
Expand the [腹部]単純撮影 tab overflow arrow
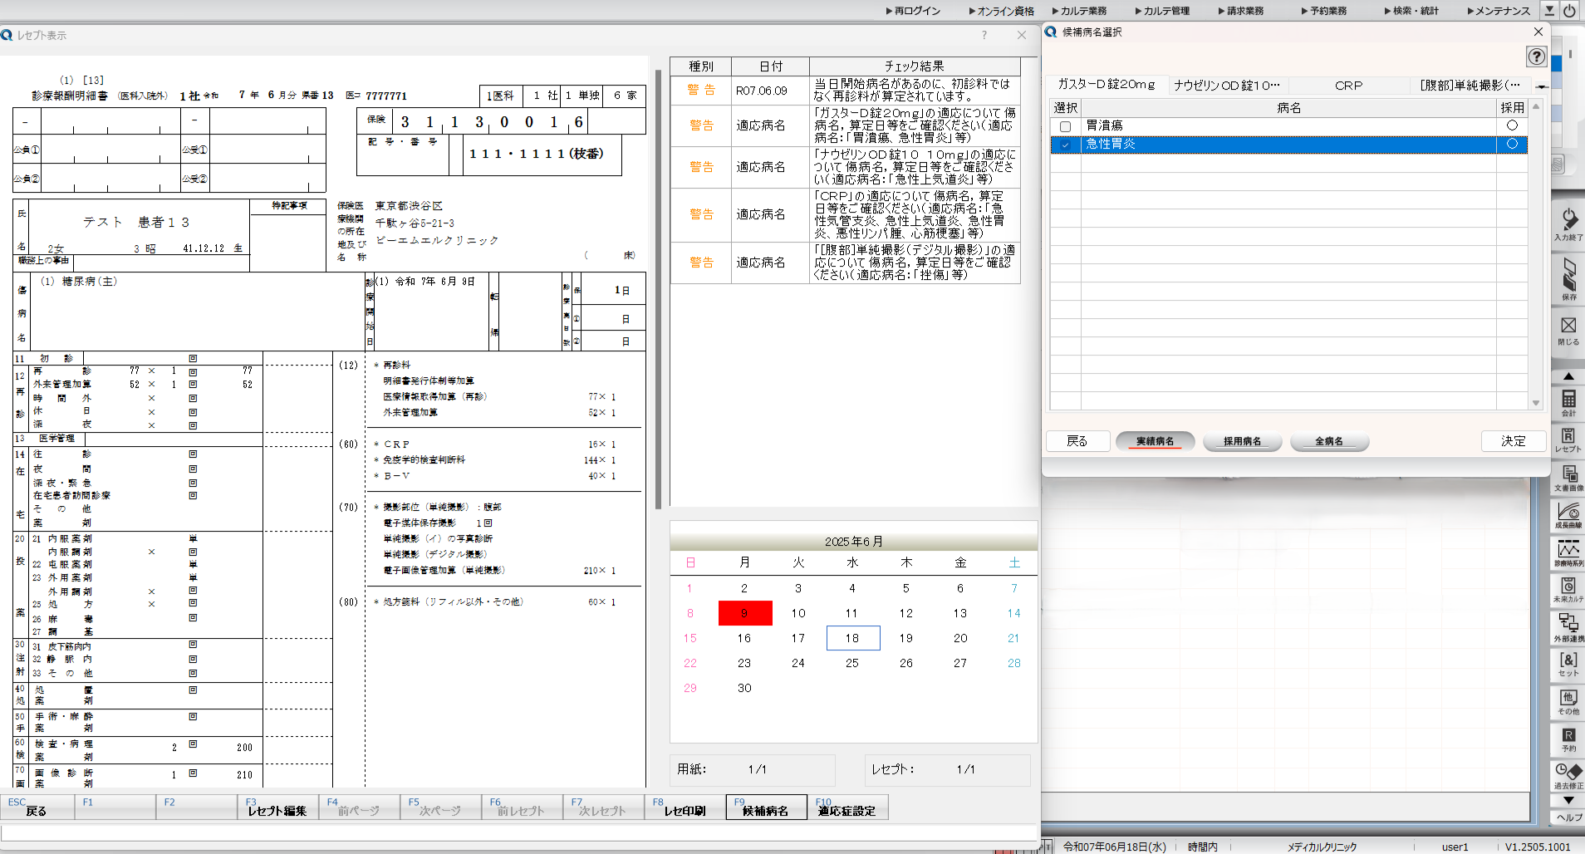pyautogui.click(x=1543, y=86)
